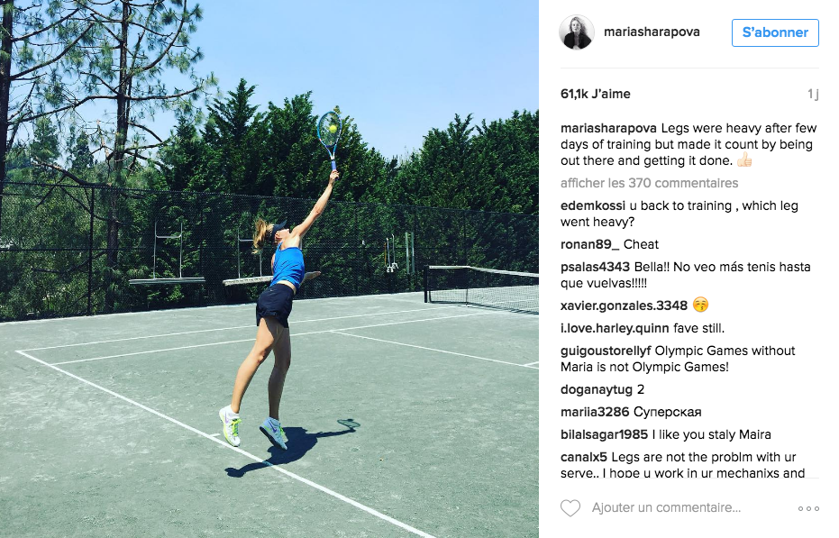
Task: Open commenter mariia3286 profile
Action: (x=595, y=412)
